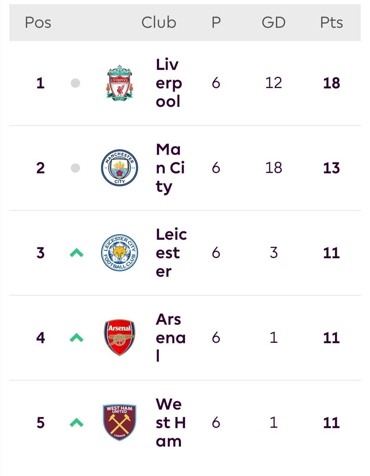Sort by the P played column header

[x=216, y=23]
